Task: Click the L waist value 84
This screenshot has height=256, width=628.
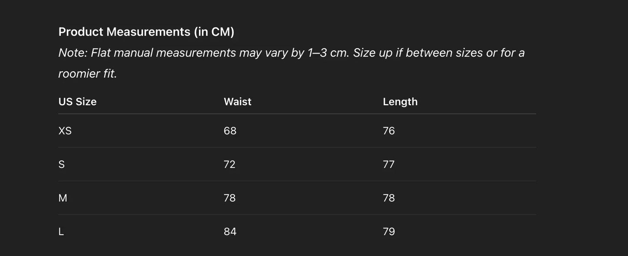Action: (x=230, y=232)
